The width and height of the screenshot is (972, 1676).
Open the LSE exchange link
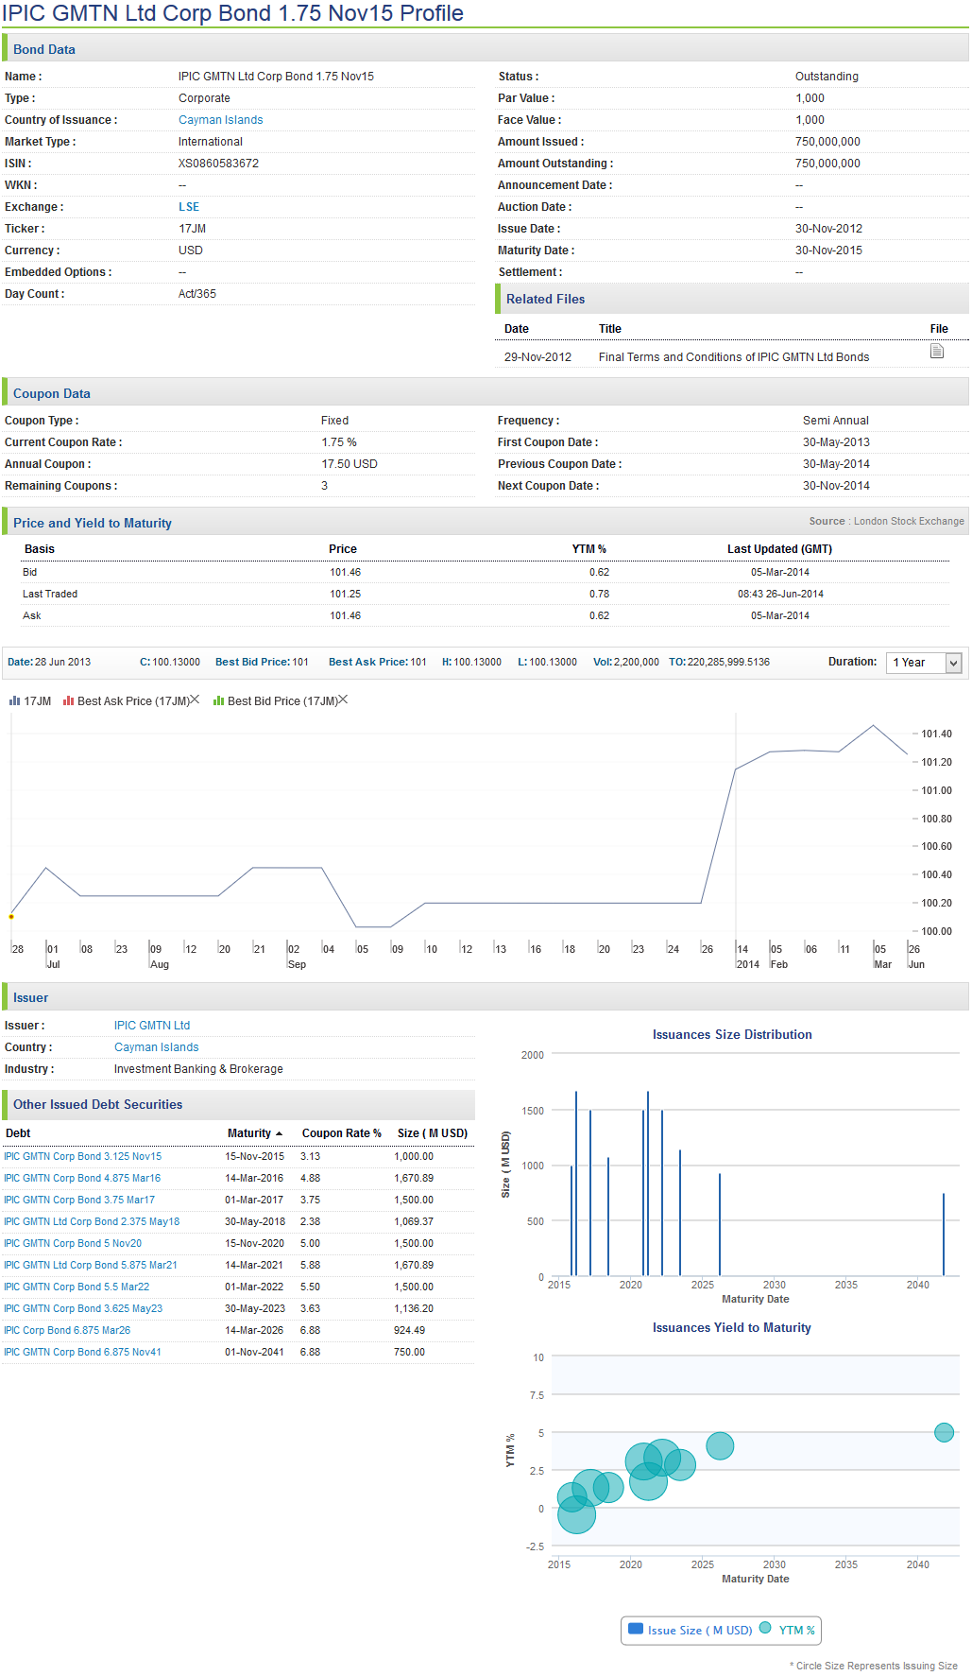(189, 207)
